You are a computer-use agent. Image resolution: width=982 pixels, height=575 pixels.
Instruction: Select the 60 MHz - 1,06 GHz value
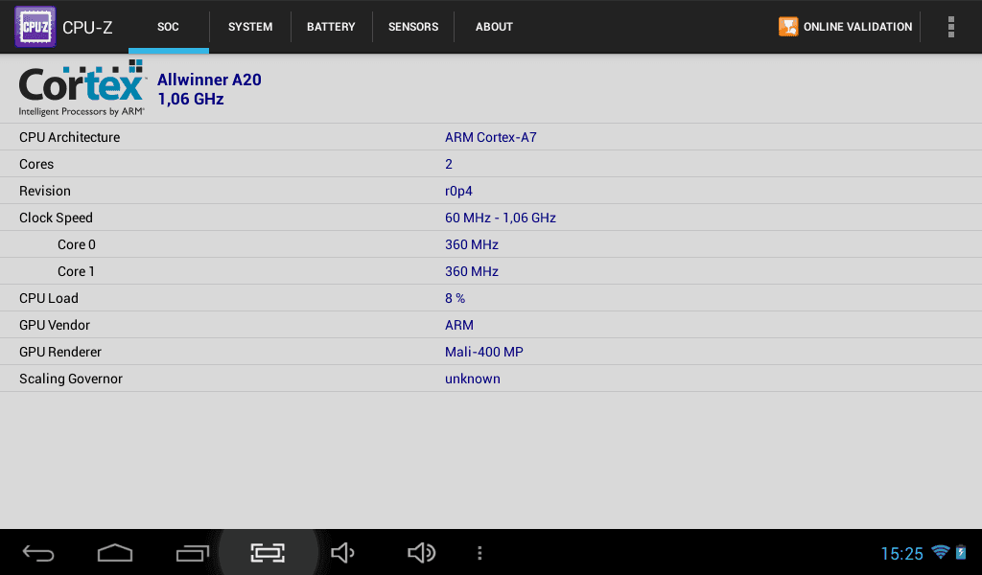pos(501,218)
